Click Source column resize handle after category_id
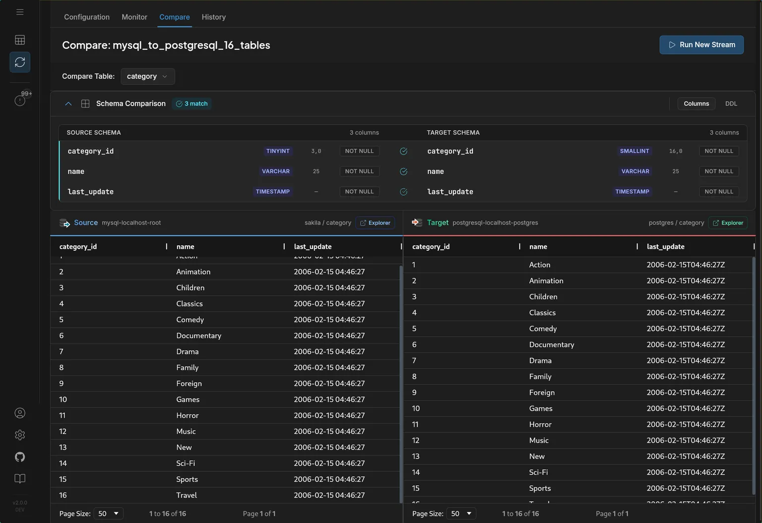 pyautogui.click(x=167, y=246)
